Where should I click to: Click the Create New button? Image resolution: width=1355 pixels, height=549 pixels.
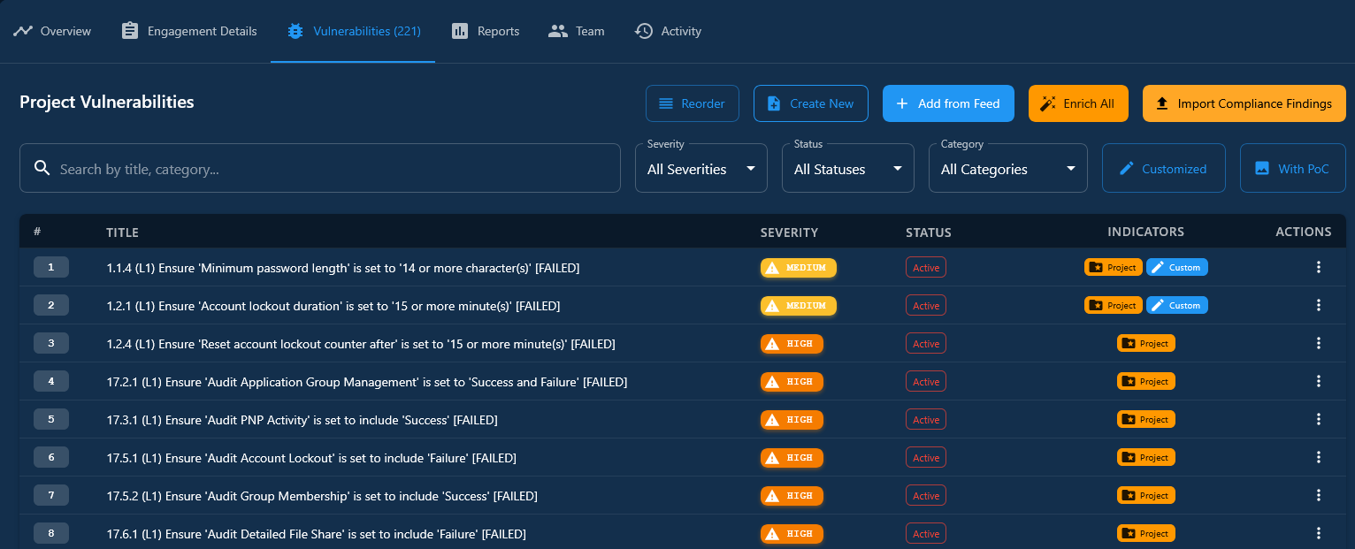tap(811, 103)
